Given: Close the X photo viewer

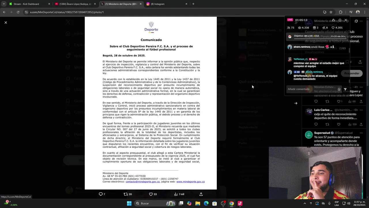Looking at the screenshot, I should point(5,23).
